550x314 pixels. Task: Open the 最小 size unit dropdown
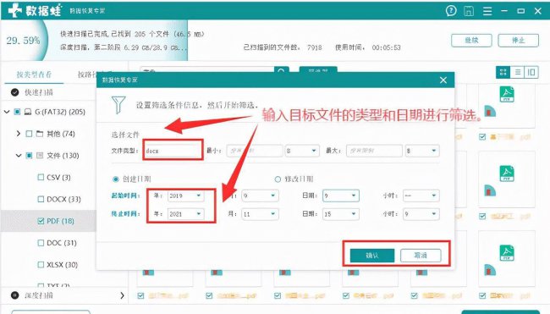(x=302, y=151)
